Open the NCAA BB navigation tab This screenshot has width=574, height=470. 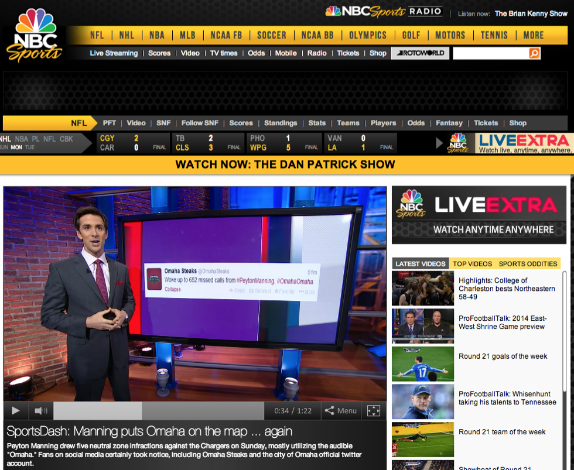point(317,35)
